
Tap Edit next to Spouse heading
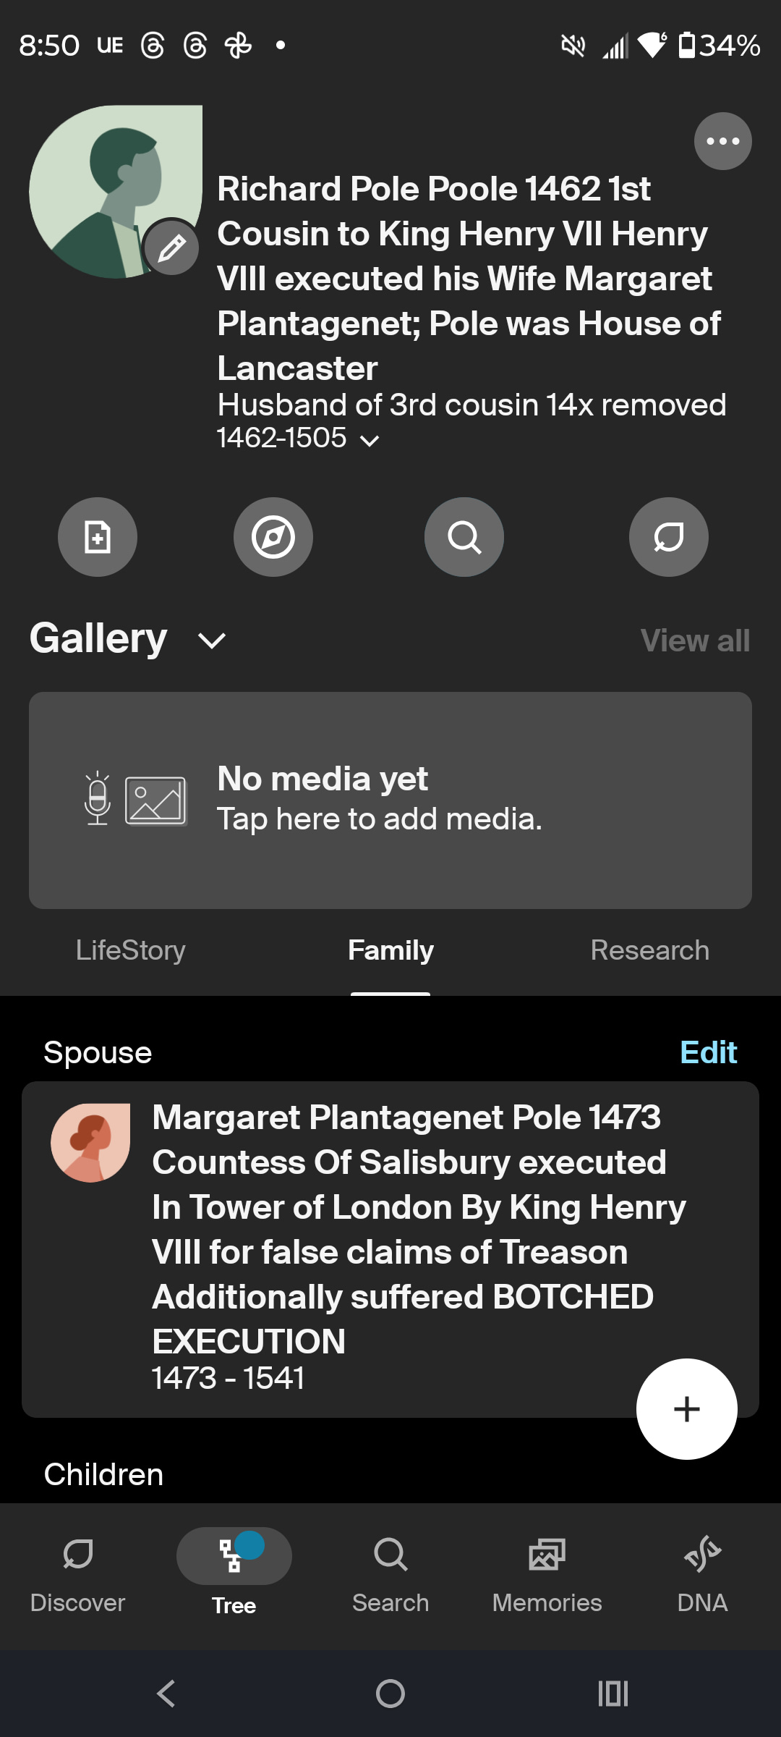point(708,1052)
